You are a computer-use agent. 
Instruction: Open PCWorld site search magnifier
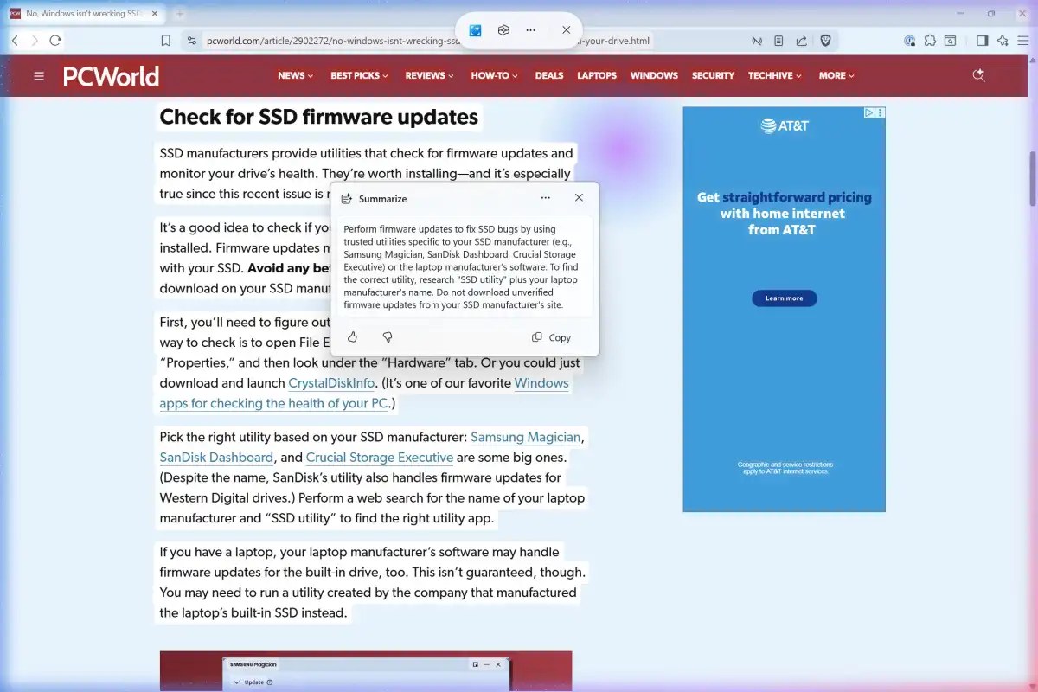979,75
